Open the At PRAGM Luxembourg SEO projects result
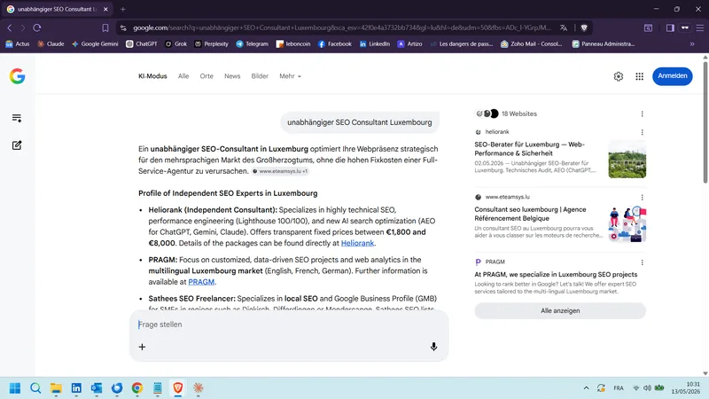The width and height of the screenshot is (709, 399). pos(556,275)
